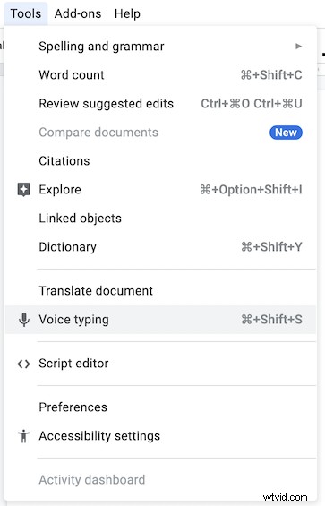325x506 pixels.
Task: Open the Dictionary
Action: point(160,247)
